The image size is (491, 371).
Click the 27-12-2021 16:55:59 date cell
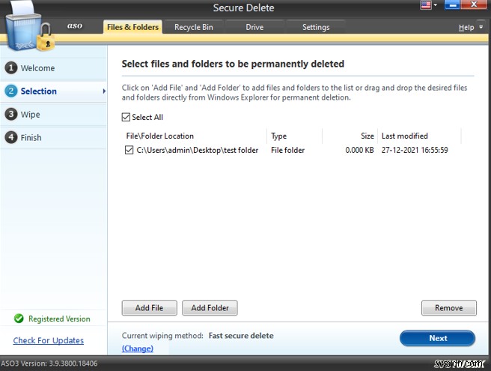tap(415, 150)
